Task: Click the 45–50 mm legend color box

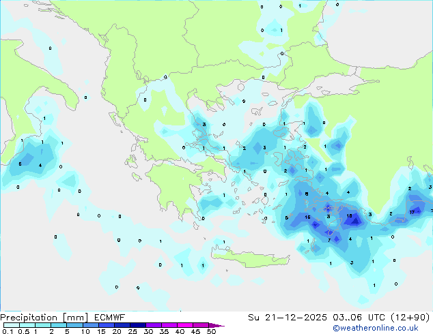Action: pos(201,325)
